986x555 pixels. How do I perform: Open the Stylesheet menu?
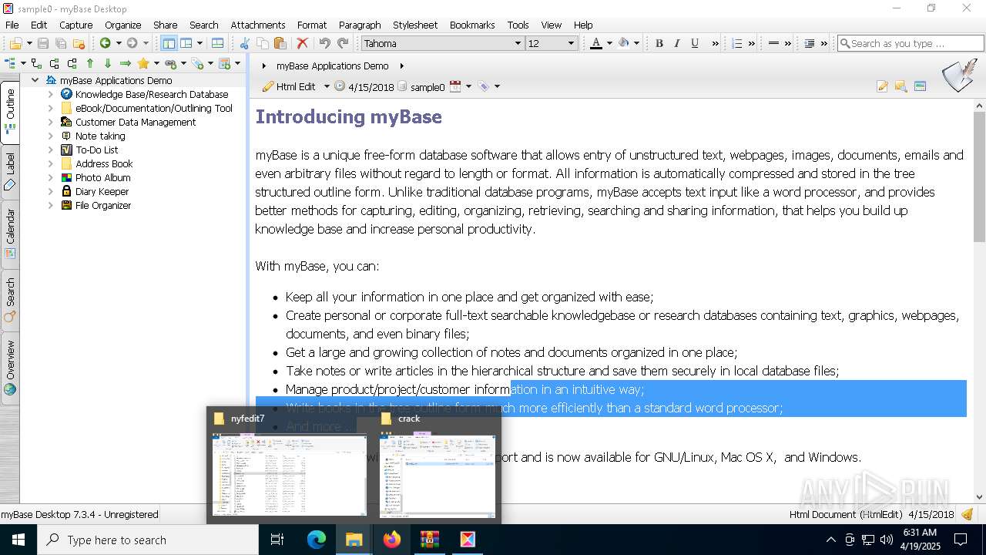[415, 25]
